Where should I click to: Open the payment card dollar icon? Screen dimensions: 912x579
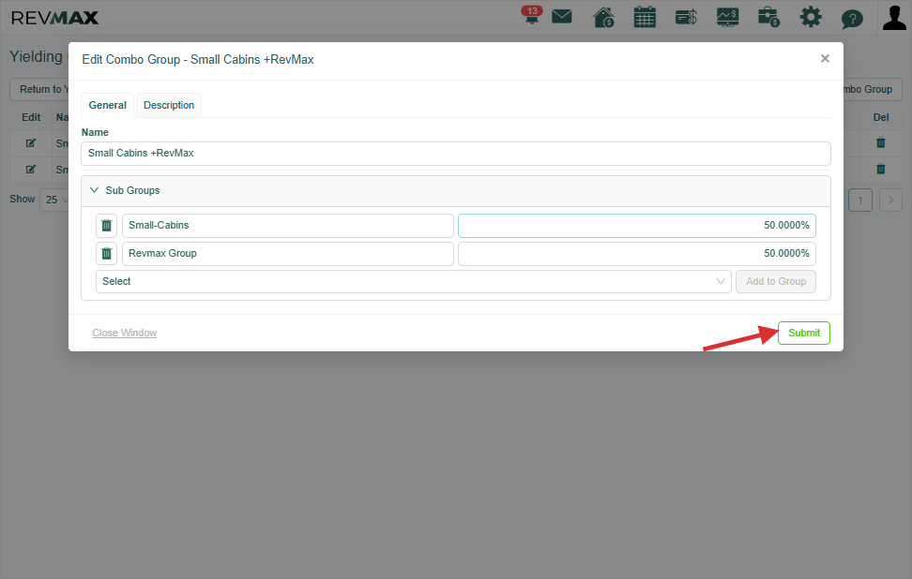point(686,18)
